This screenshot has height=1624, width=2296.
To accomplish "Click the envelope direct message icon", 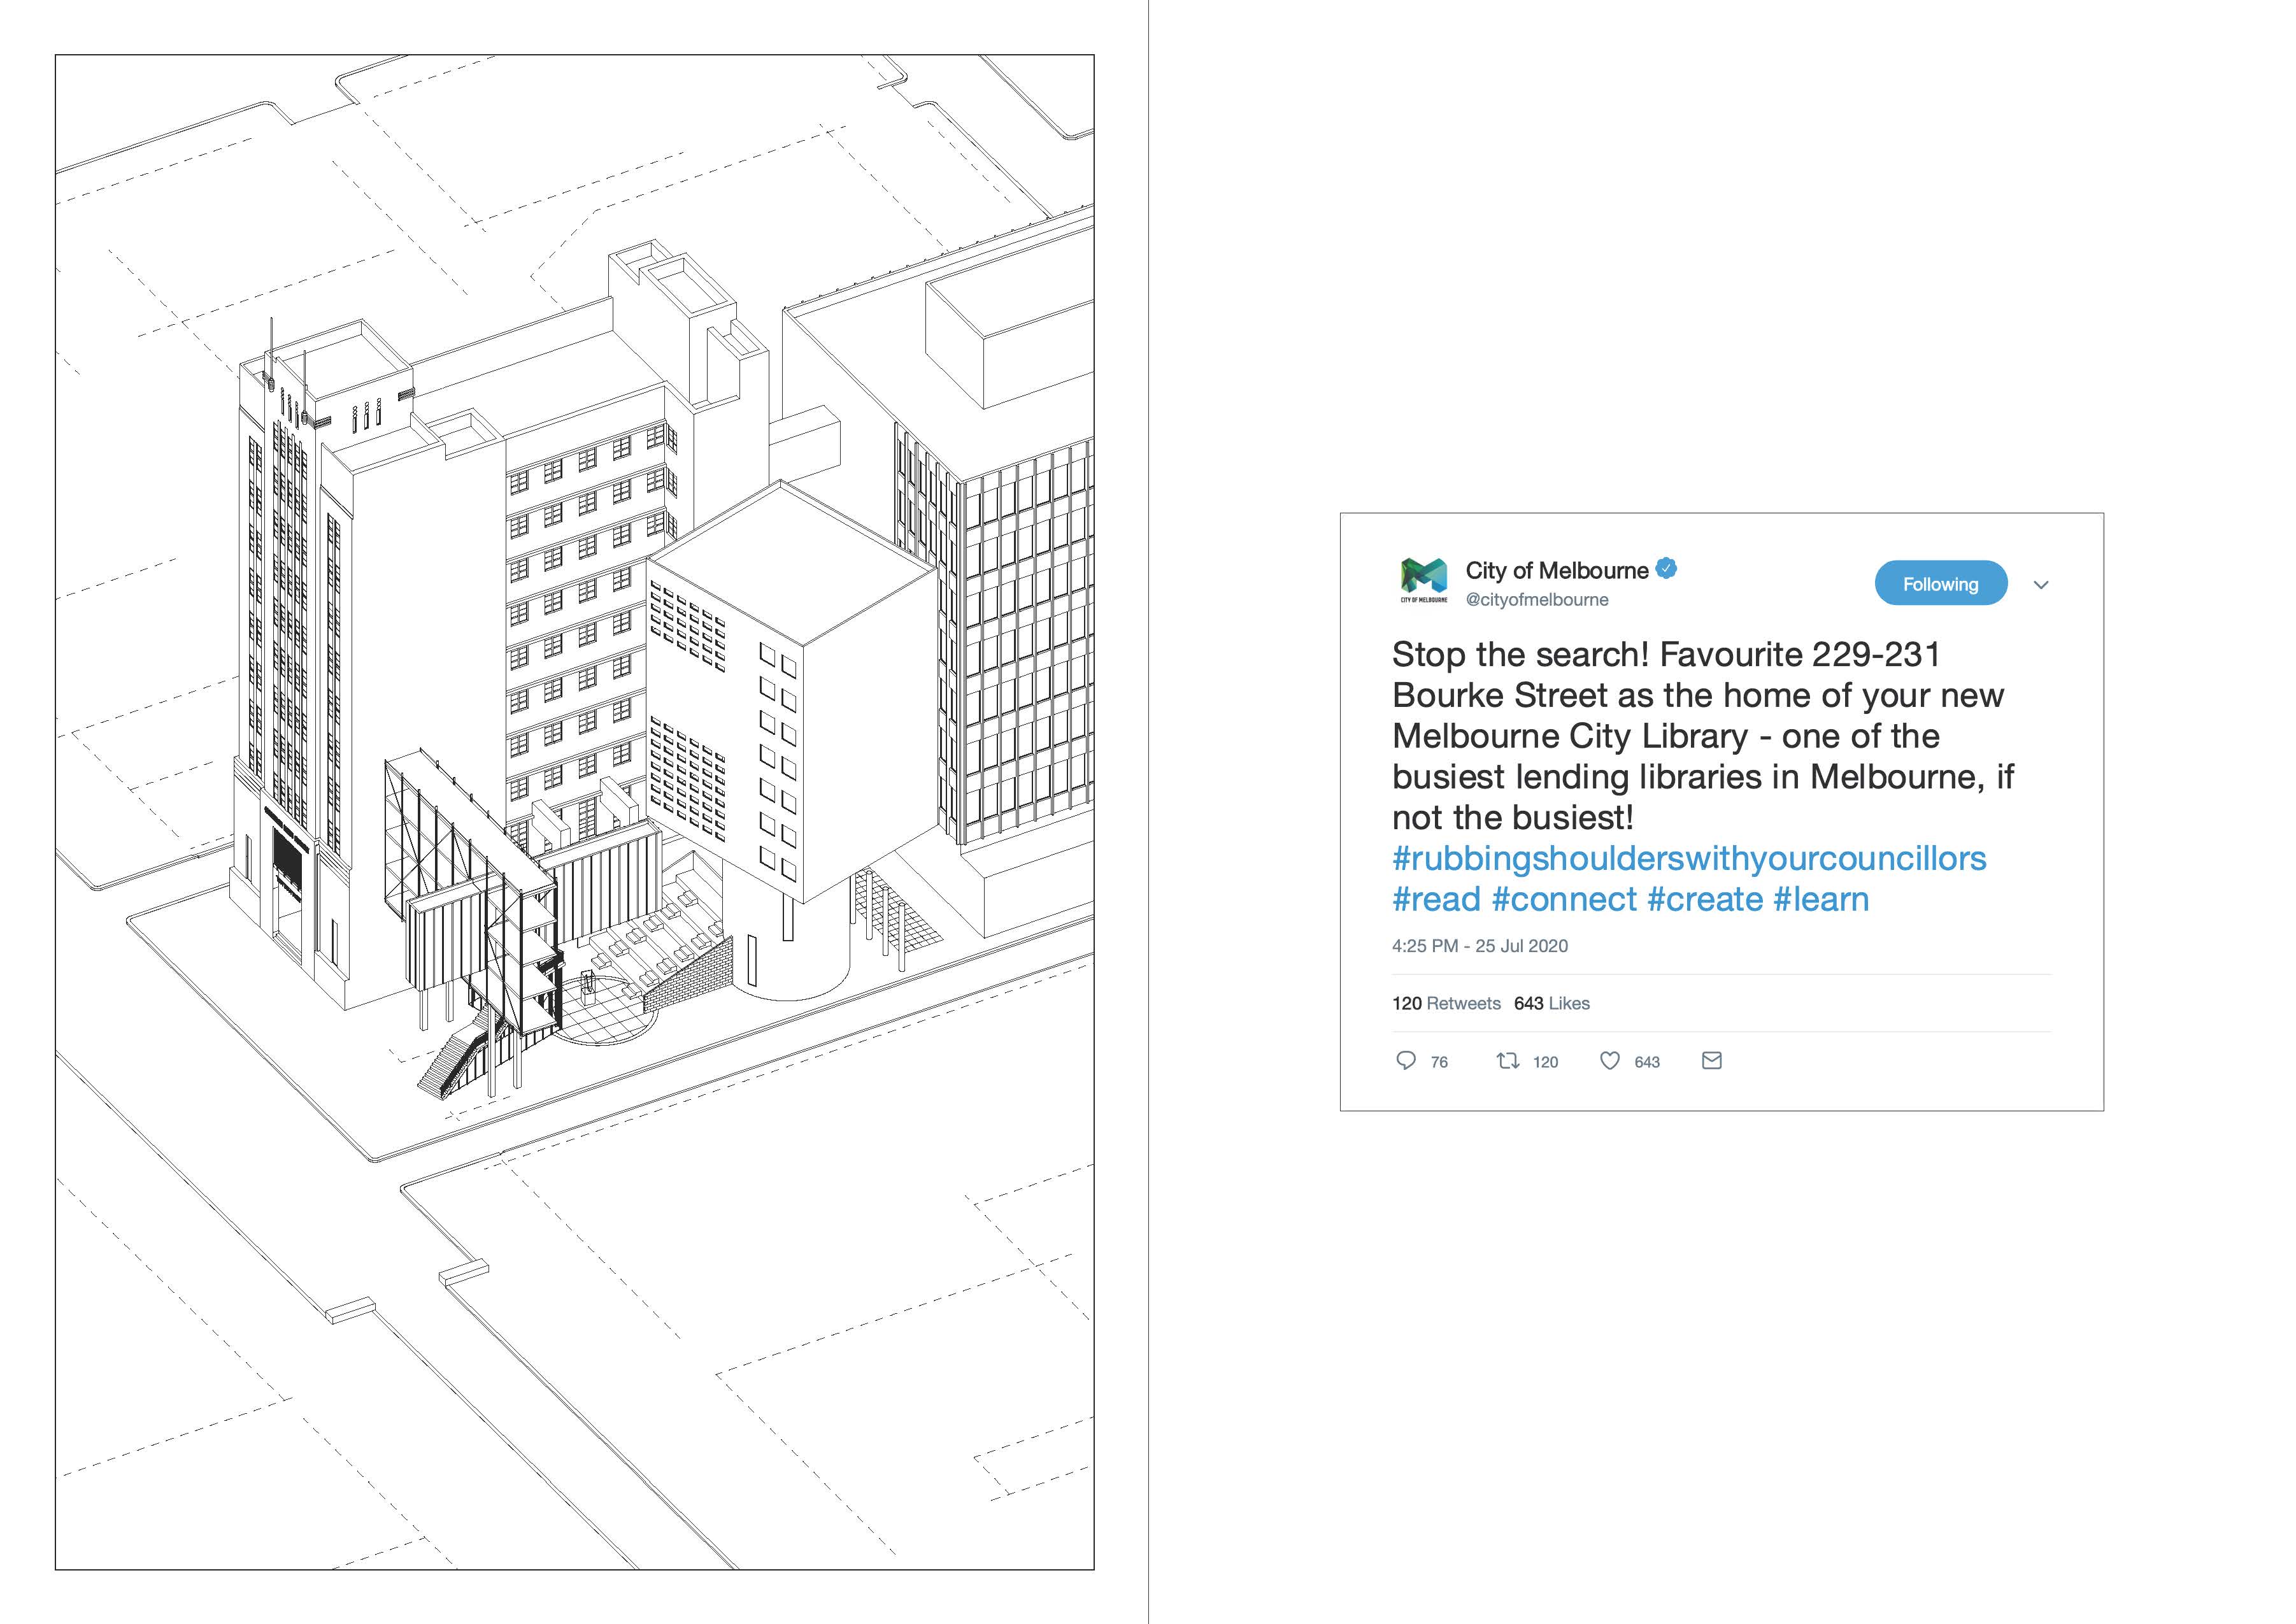I will pos(1712,1061).
